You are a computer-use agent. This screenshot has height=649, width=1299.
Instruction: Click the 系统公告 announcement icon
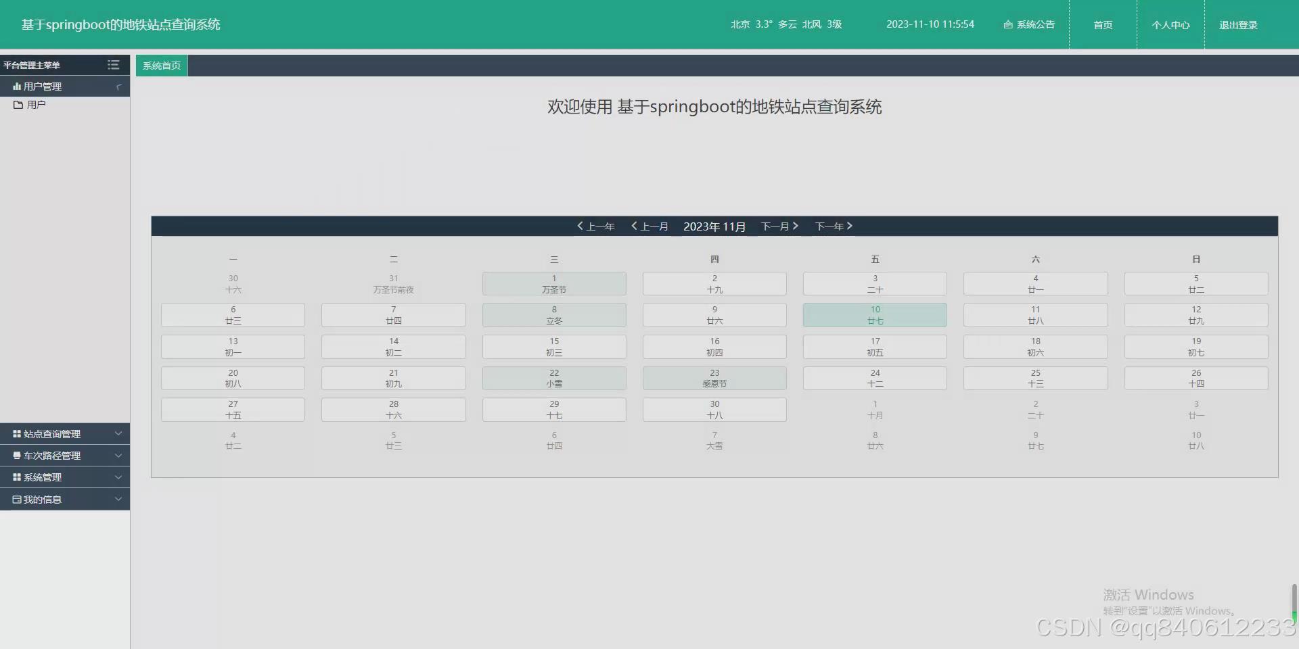click(x=1008, y=24)
